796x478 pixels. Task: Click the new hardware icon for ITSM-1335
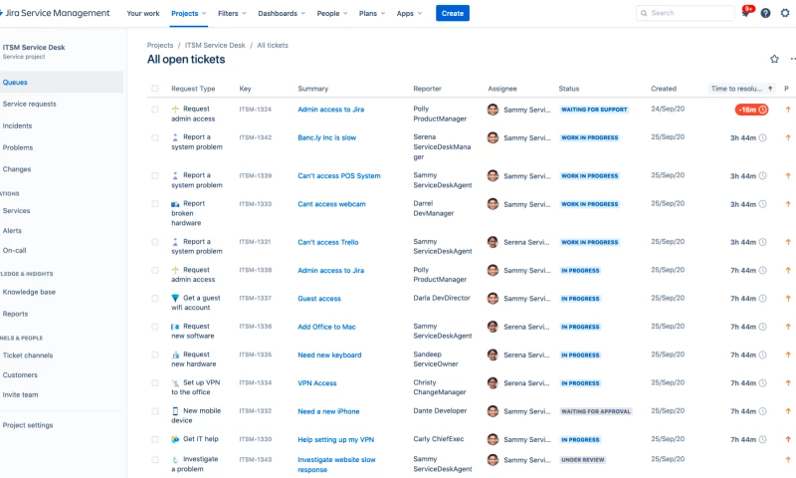tap(175, 355)
